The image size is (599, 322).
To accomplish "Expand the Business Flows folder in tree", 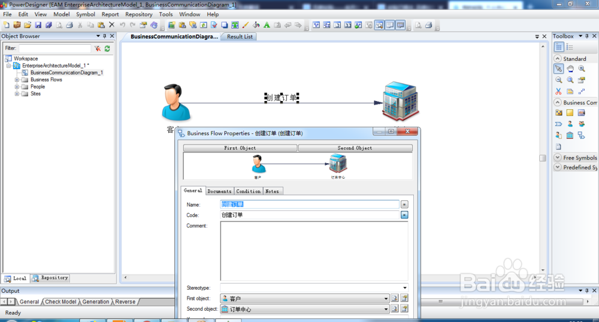I will pyautogui.click(x=17, y=79).
